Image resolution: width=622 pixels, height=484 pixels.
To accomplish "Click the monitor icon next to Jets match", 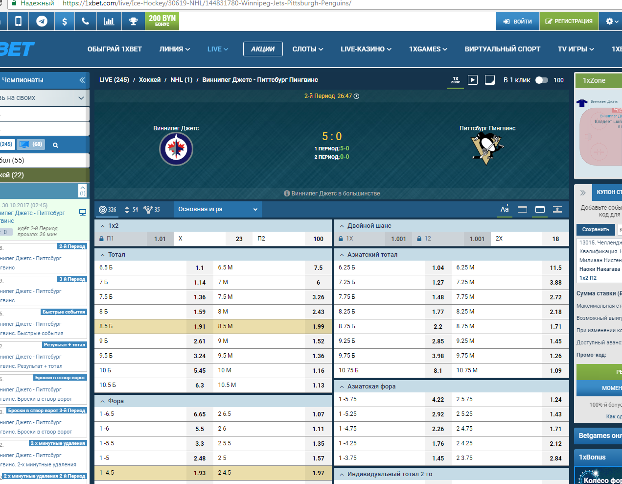I will [83, 212].
